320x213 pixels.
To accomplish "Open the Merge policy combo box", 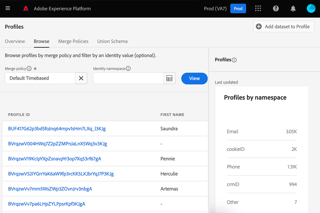I will [x=40, y=78].
